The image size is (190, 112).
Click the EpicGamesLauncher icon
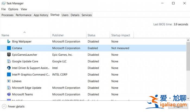(9, 55)
